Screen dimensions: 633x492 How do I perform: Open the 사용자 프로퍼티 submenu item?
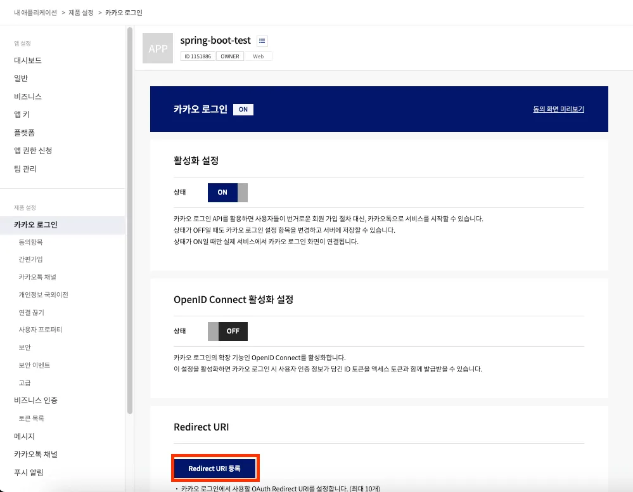pos(41,330)
